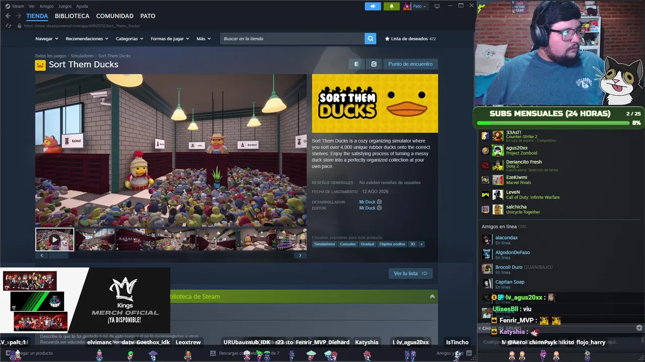The width and height of the screenshot is (645, 362).
Task: Open the Pato account dropdown
Action: (419, 7)
